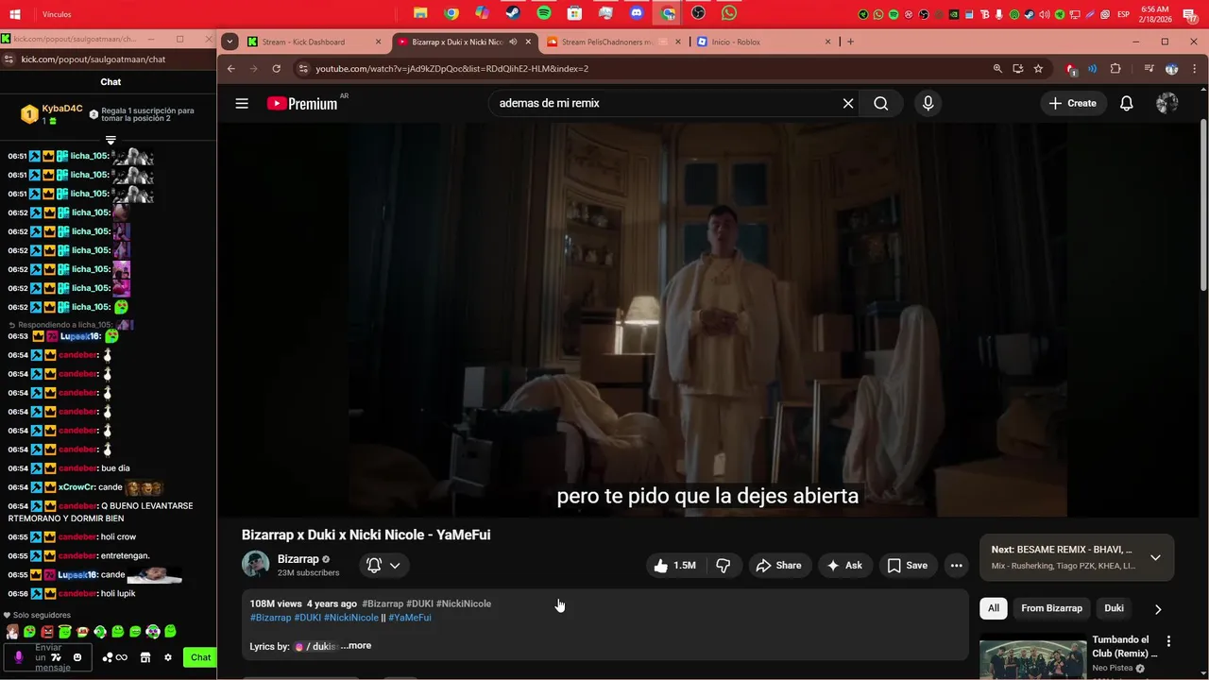Select the All filter chip
1209x680 pixels.
pyautogui.click(x=994, y=608)
